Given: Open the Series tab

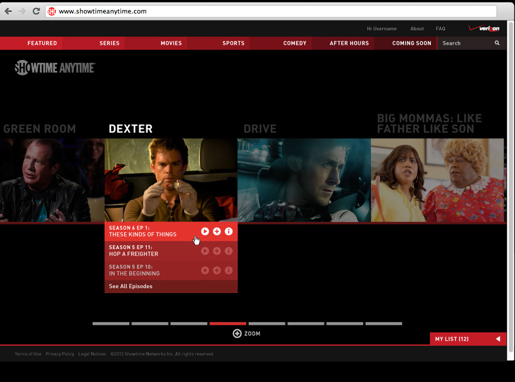Looking at the screenshot, I should point(109,43).
